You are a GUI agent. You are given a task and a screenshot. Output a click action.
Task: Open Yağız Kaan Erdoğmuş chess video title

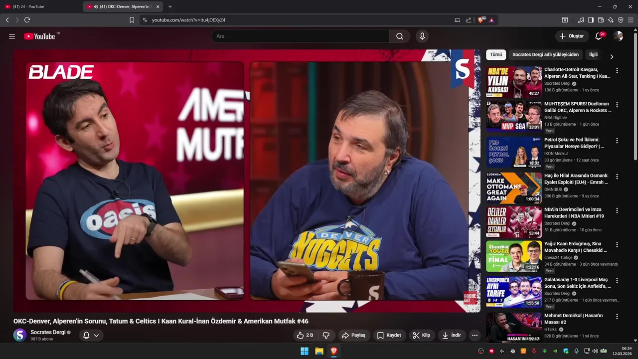pos(576,247)
